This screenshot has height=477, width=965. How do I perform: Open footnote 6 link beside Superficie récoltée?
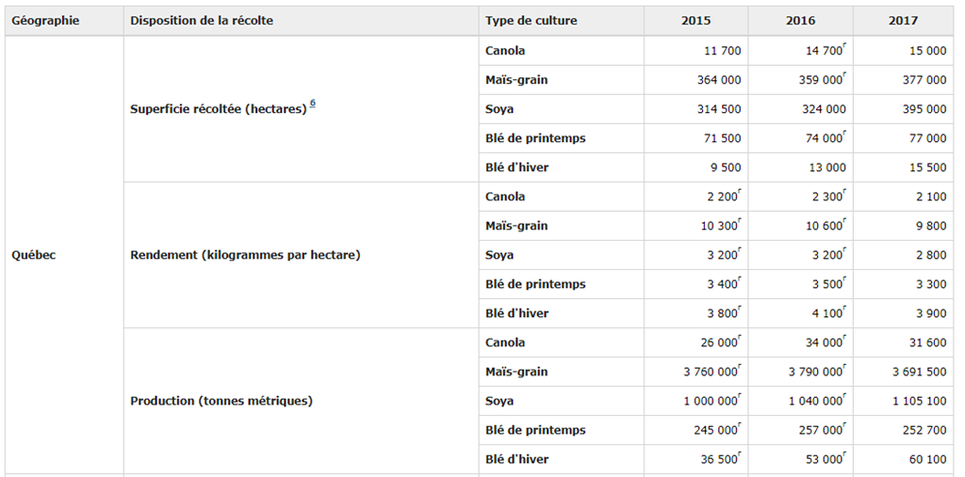pos(312,104)
